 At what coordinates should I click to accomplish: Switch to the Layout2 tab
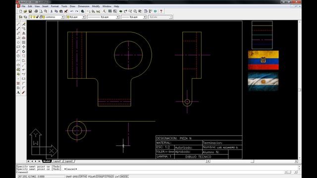pos(69,161)
